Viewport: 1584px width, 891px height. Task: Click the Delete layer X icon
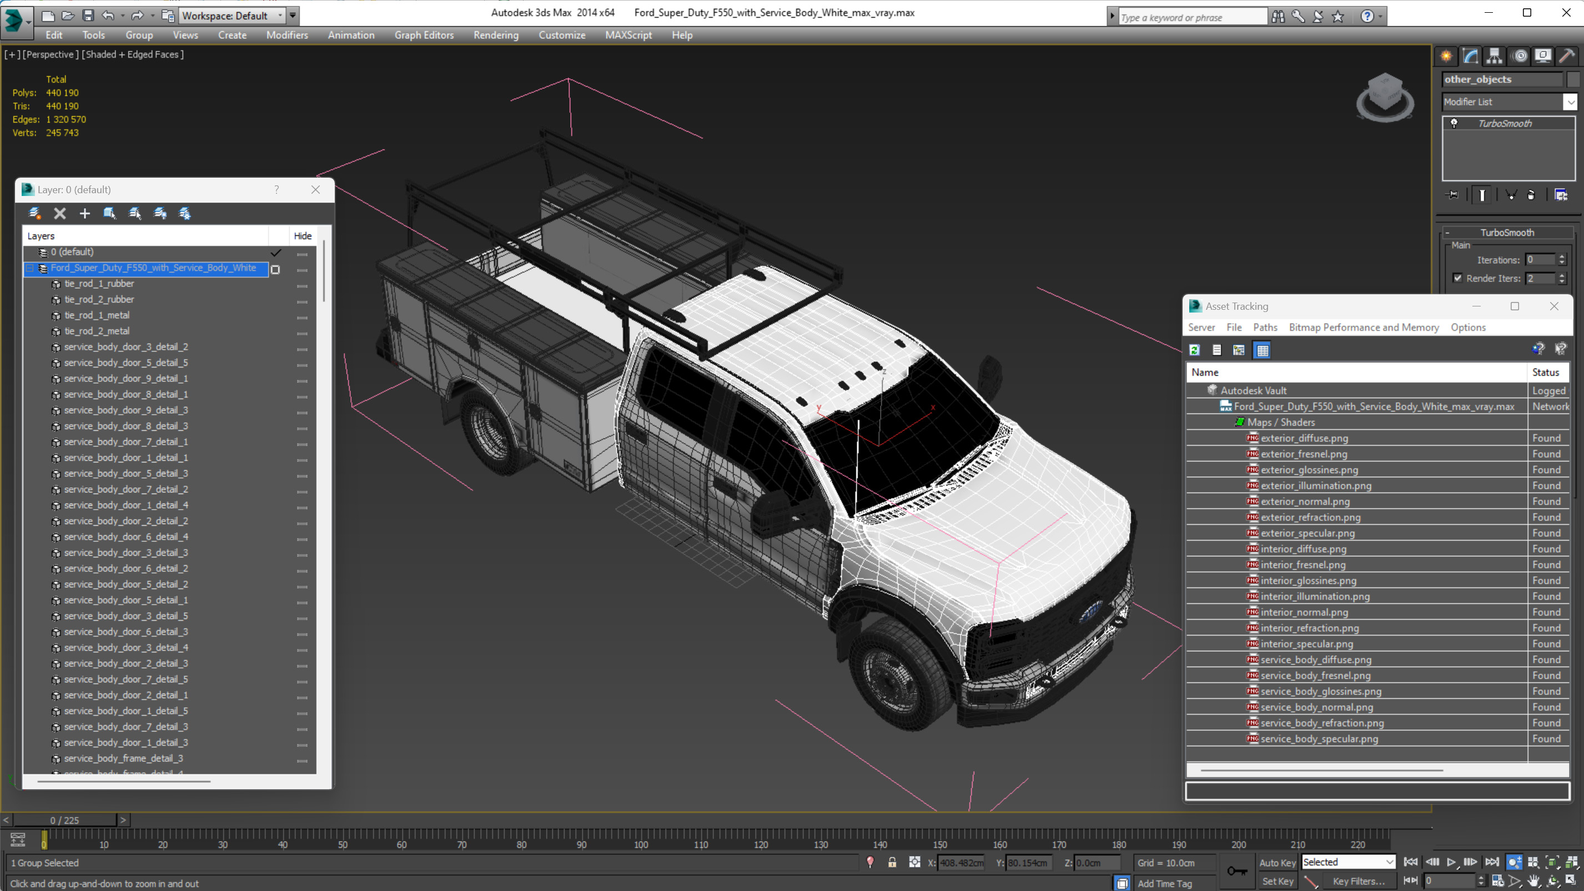click(x=59, y=213)
